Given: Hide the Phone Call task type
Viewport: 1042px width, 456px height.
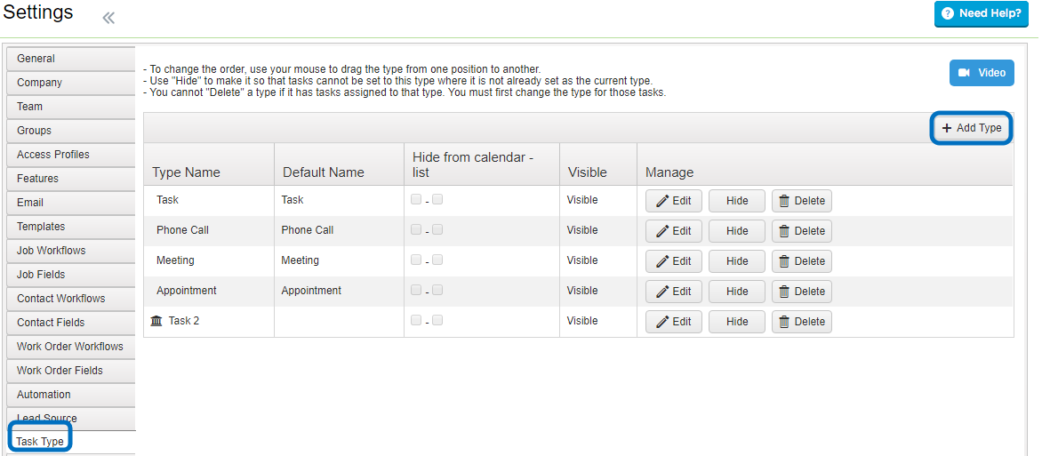Looking at the screenshot, I should coord(737,230).
